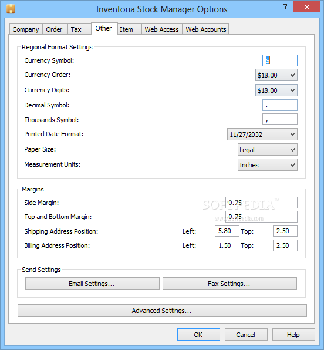Click Shipping Address Top position field

[x=285, y=231]
